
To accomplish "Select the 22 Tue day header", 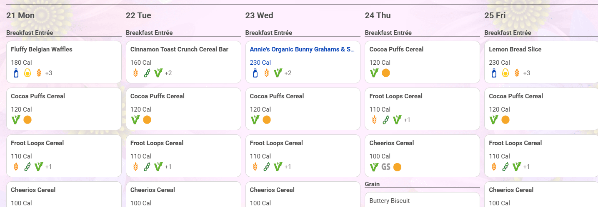I will click(138, 15).
